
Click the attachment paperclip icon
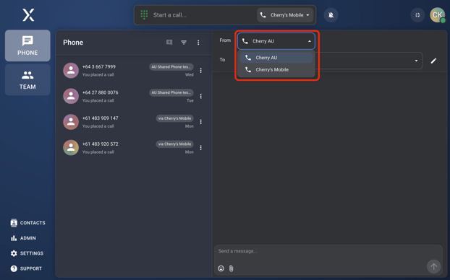tap(231, 268)
